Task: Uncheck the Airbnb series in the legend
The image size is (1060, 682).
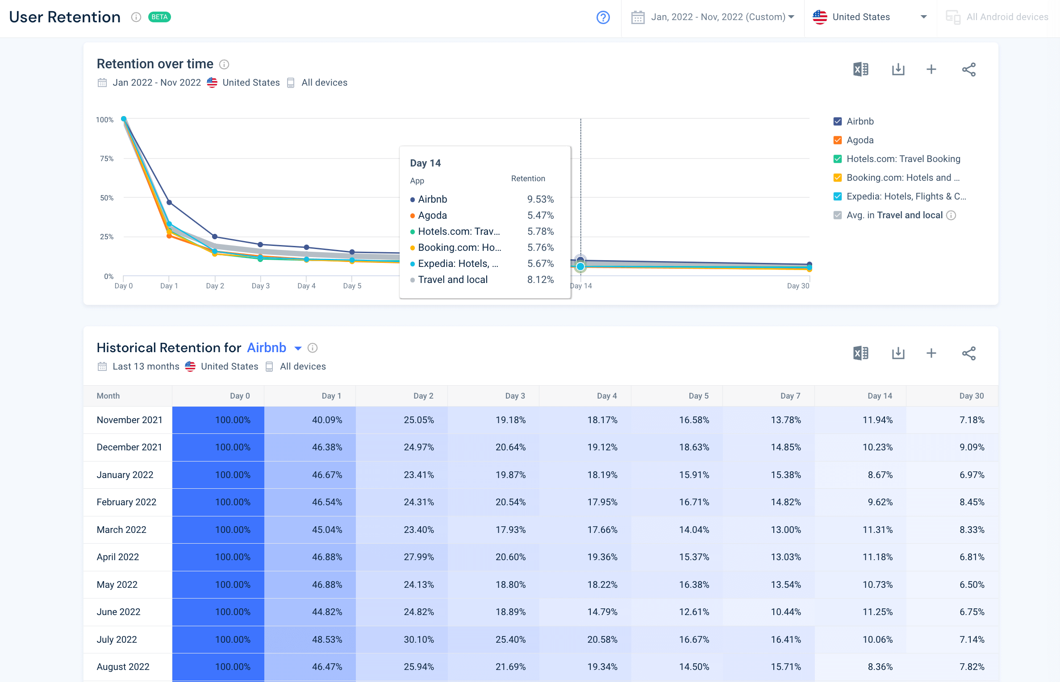Action: coord(837,121)
